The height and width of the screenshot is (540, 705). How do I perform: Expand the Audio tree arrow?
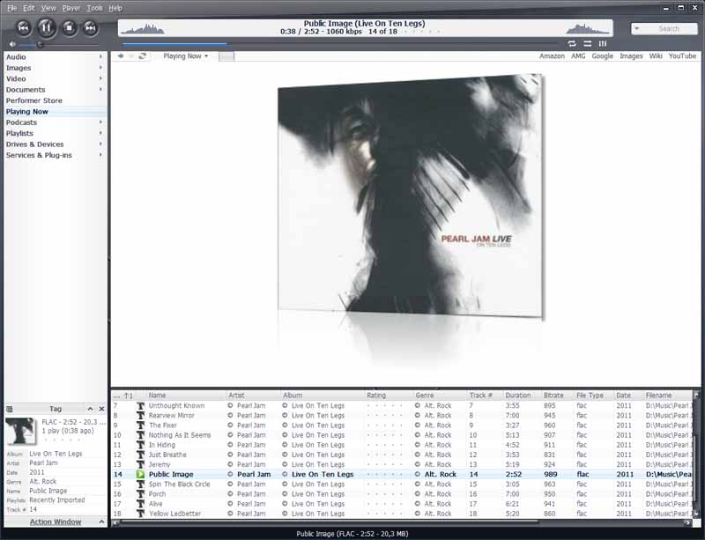click(100, 56)
